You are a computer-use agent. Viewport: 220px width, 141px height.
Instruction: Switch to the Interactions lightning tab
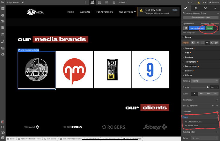click(215, 8)
